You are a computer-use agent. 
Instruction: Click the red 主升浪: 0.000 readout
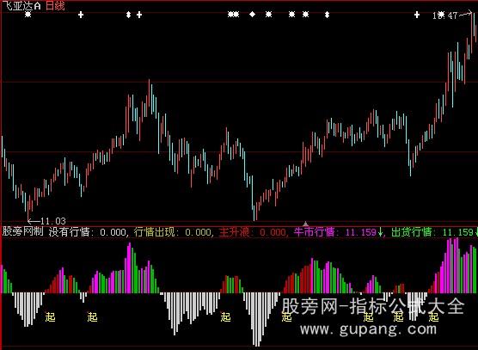click(x=253, y=232)
